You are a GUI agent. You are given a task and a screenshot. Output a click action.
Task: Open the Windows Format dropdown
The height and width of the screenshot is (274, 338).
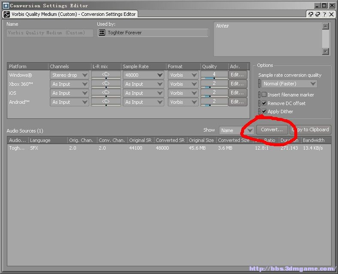(x=183, y=75)
